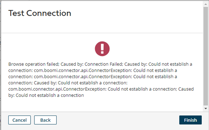Click the scrollbar down arrow
This screenshot has width=209, height=130.
click(x=206, y=108)
